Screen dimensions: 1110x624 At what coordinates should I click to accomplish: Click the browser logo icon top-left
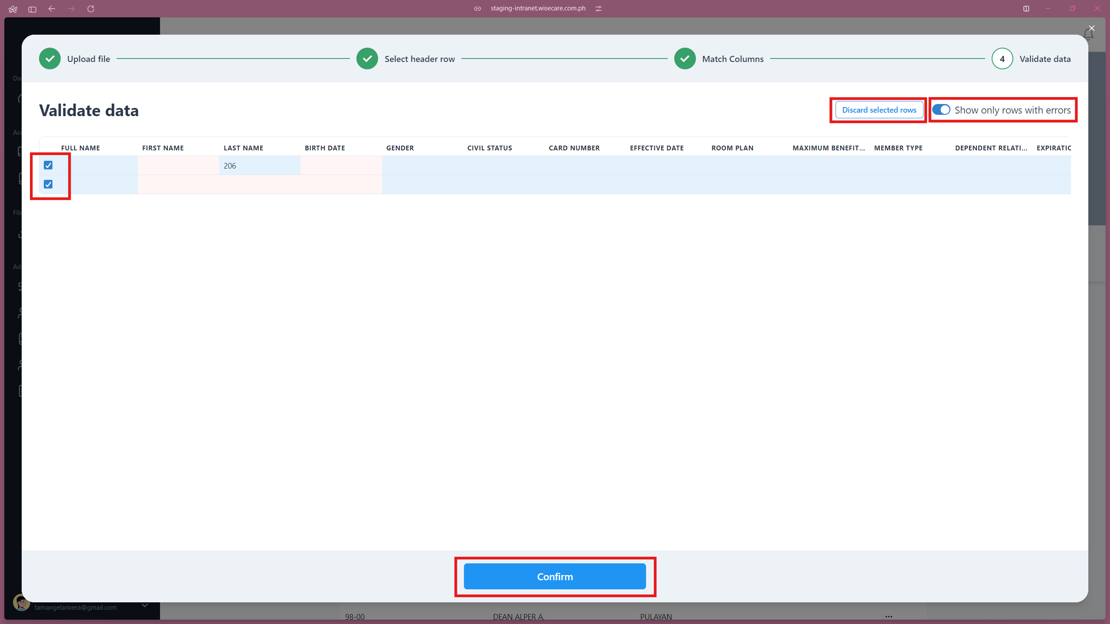point(13,9)
